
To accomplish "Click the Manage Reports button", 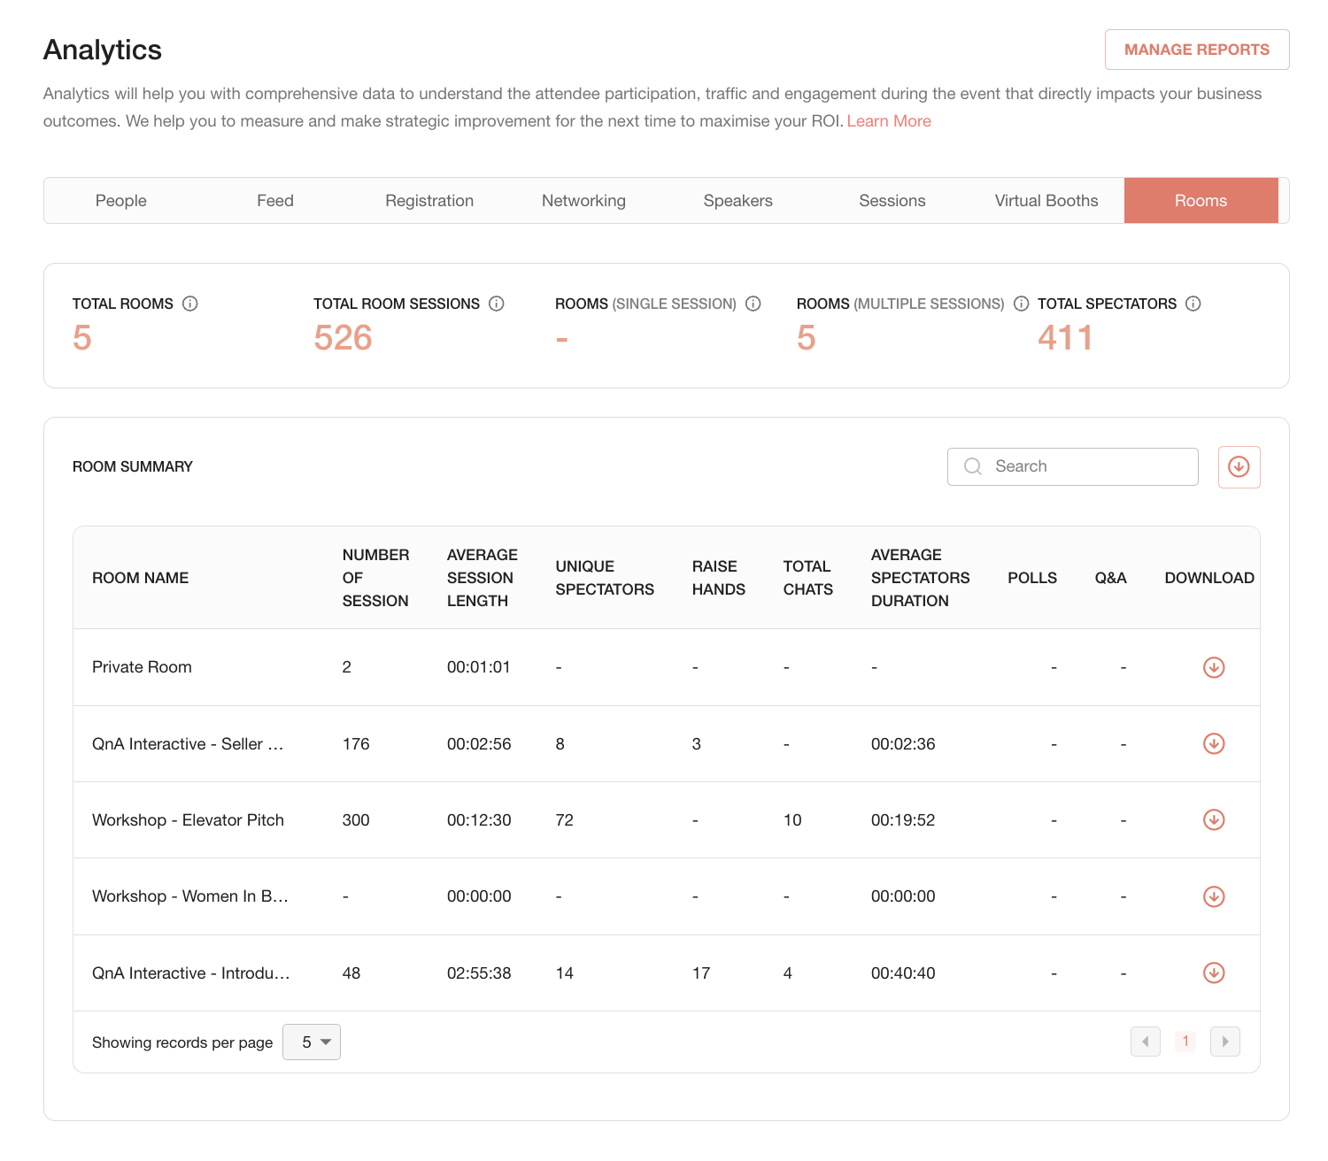I will (x=1197, y=50).
